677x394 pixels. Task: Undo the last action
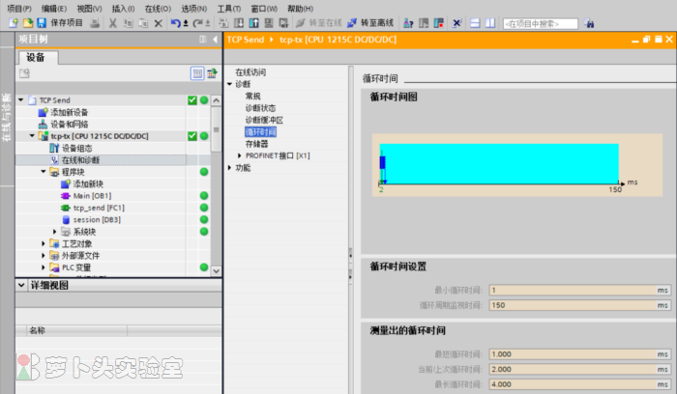[x=175, y=23]
